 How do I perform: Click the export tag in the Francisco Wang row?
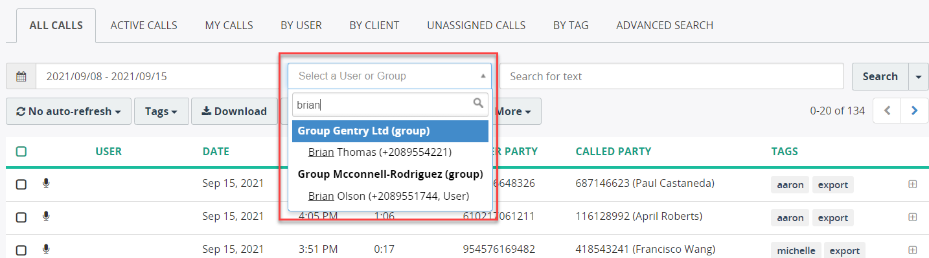point(845,250)
